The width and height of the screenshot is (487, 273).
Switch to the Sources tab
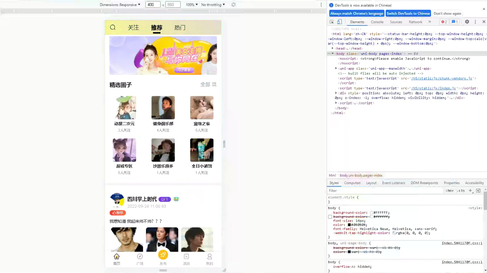click(x=396, y=22)
